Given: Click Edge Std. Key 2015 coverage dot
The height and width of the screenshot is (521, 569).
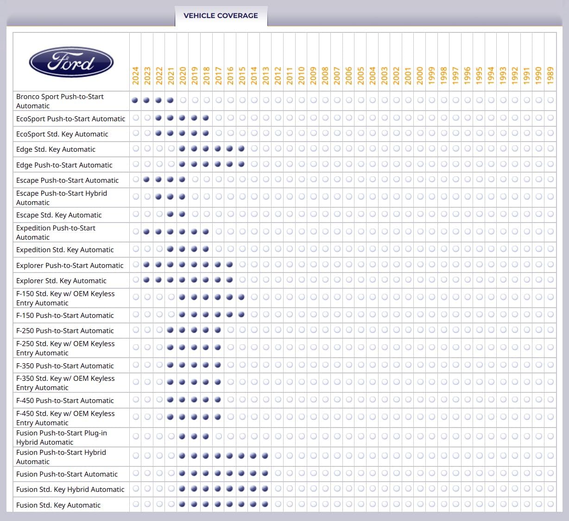Looking at the screenshot, I should point(242,149).
